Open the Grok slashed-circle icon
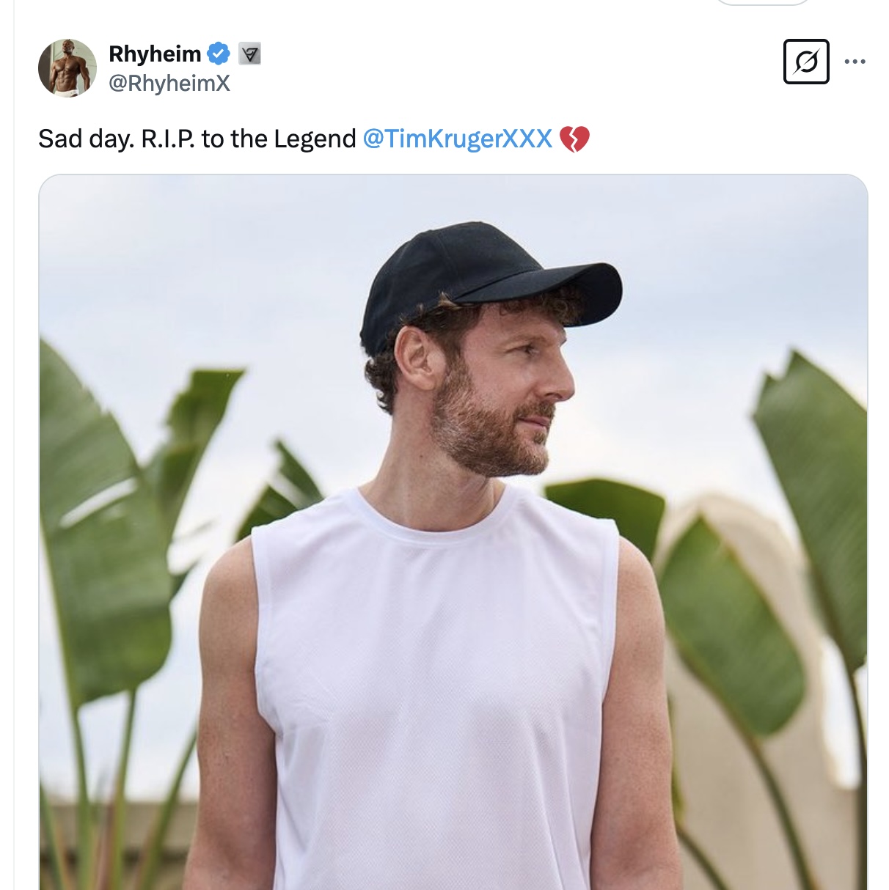 coord(806,62)
